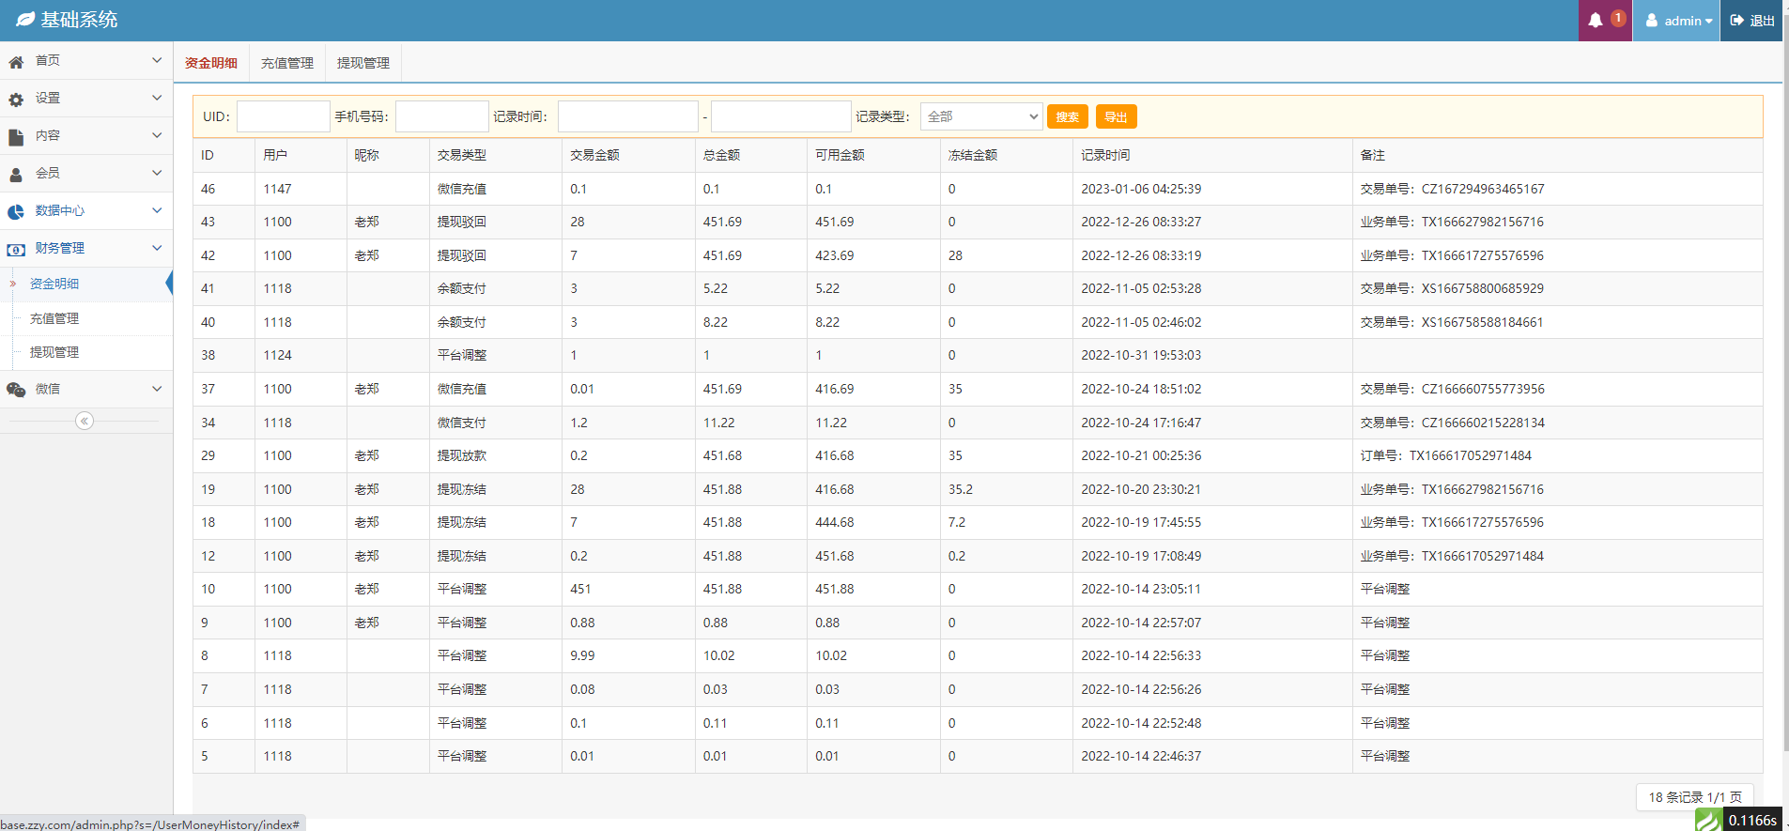The image size is (1789, 831).
Task: Select 提现管理 in the sidebar submenu
Action: (x=54, y=352)
